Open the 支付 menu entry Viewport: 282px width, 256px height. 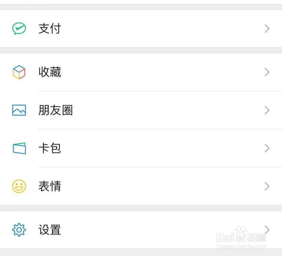[x=141, y=29]
